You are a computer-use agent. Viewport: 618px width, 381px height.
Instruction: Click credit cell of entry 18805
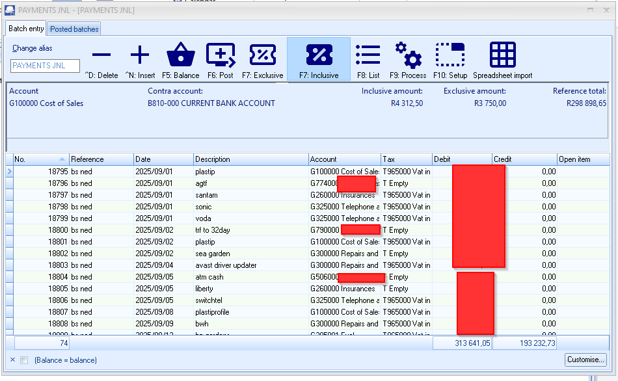point(524,289)
